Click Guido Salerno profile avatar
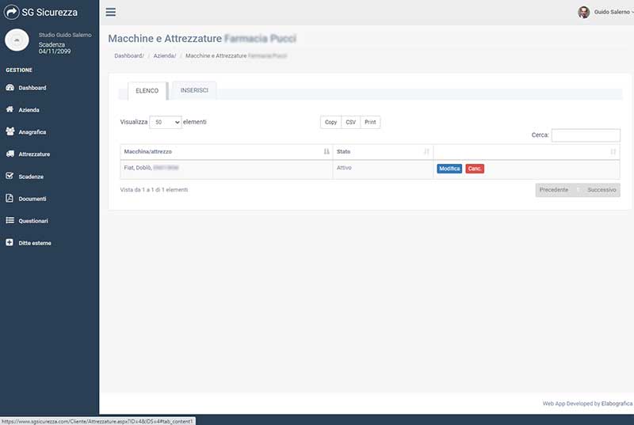This screenshot has height=425, width=634. [x=583, y=12]
